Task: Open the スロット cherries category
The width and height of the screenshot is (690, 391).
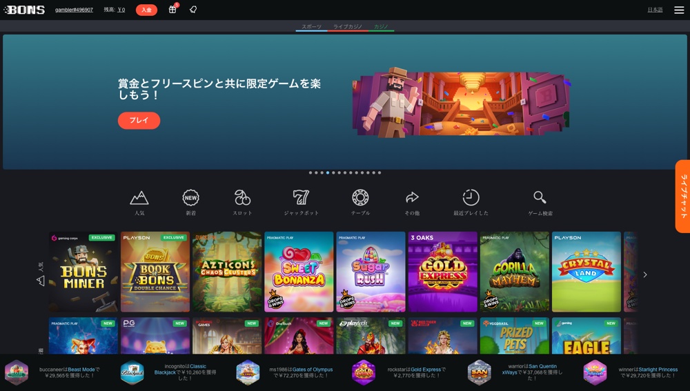Action: [242, 202]
